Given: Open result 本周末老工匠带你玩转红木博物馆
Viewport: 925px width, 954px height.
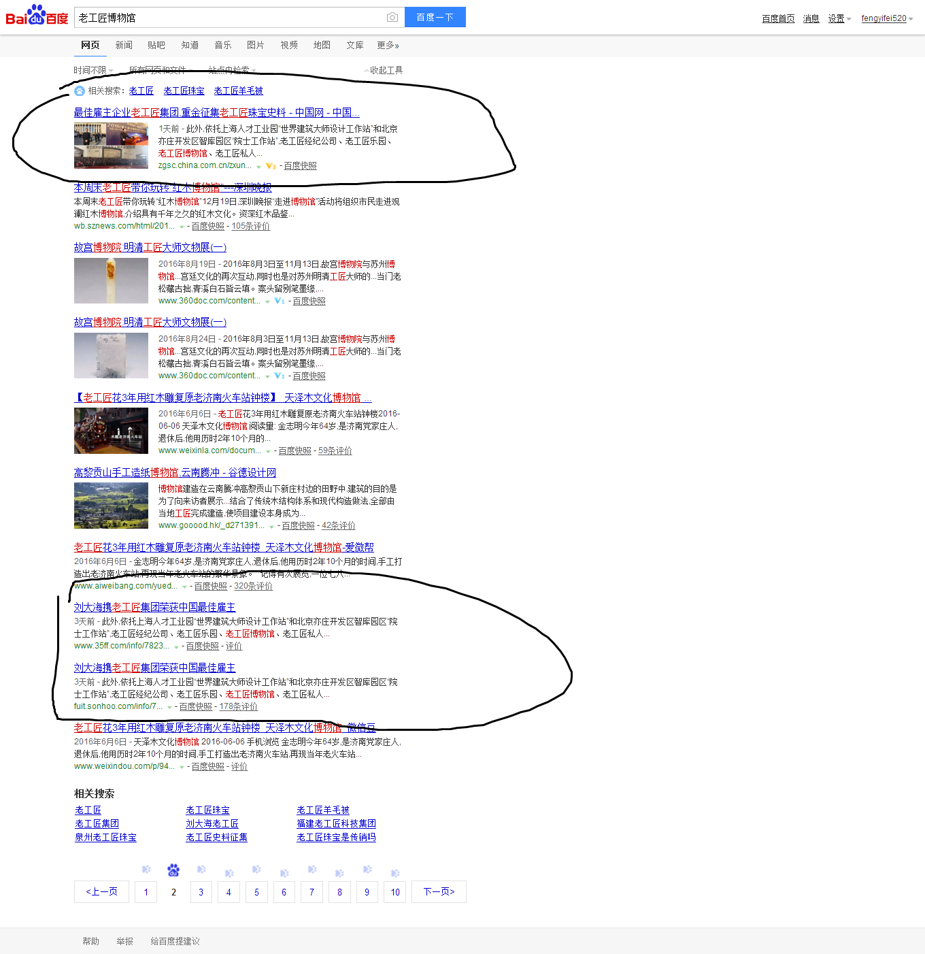Looking at the screenshot, I should 173,187.
